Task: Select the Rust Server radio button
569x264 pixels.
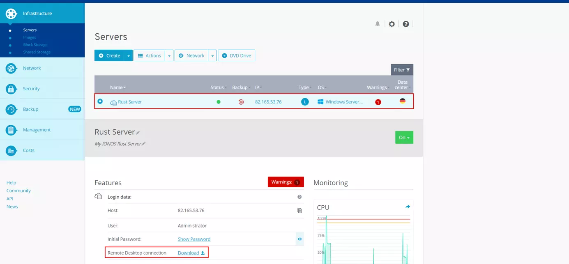Action: pos(100,101)
